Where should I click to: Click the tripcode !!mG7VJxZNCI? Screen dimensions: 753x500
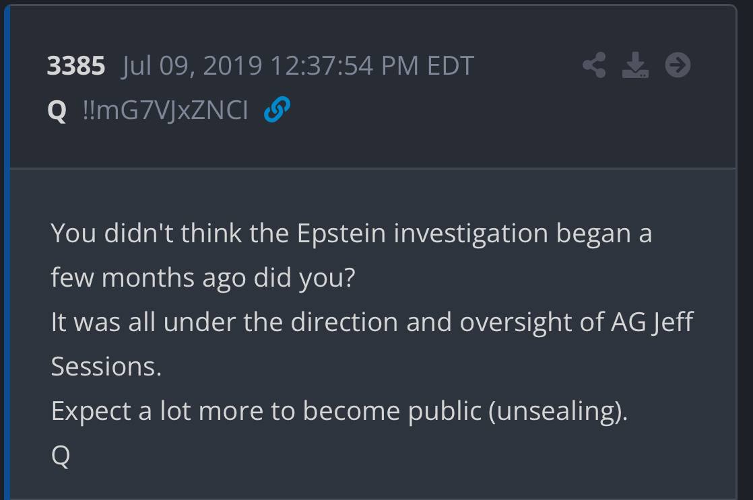[x=165, y=110]
